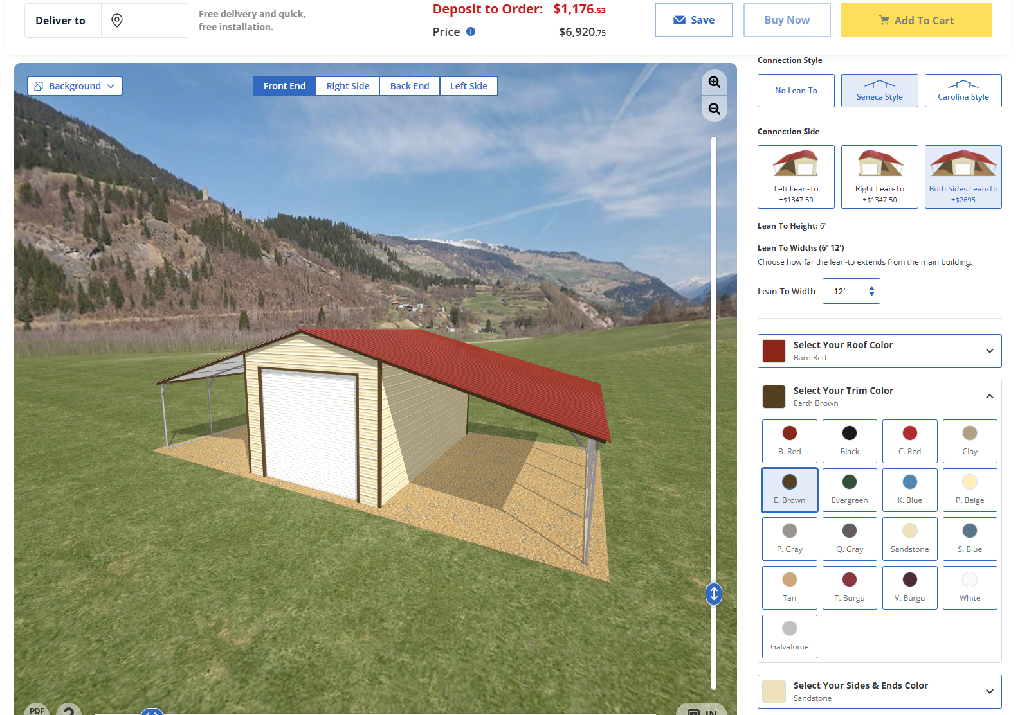Viewport: 1029px width, 715px height.
Task: Click the PDF icon below the viewer
Action: click(x=37, y=709)
